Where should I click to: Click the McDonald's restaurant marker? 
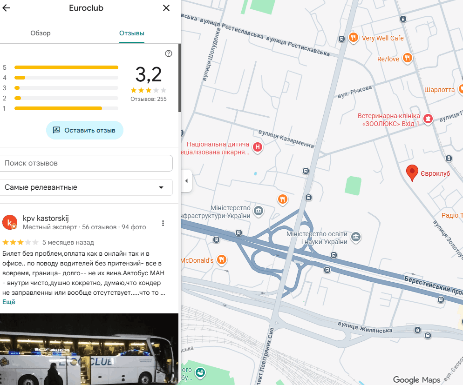pos(222,260)
